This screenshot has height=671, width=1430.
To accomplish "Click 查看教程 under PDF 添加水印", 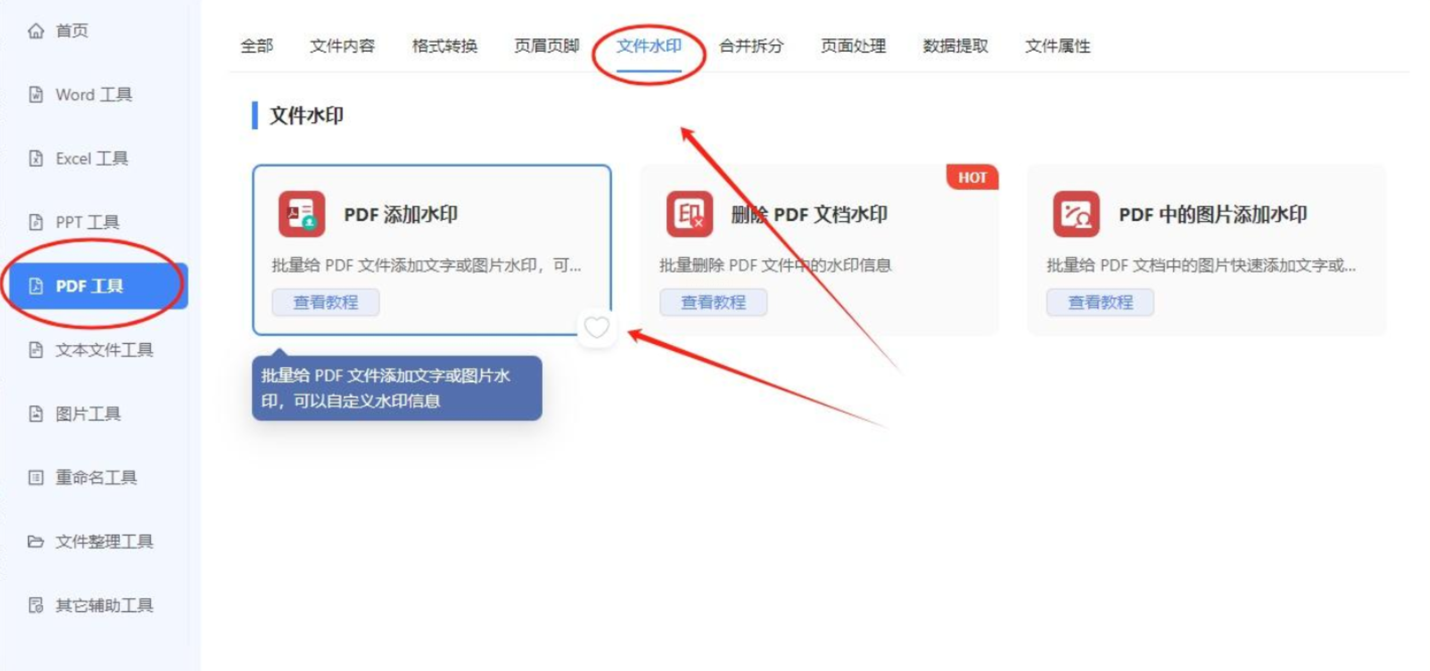I will pos(326,303).
